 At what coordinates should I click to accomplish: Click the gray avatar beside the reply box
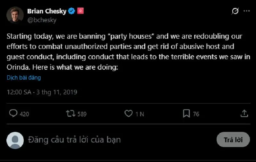point(15,140)
